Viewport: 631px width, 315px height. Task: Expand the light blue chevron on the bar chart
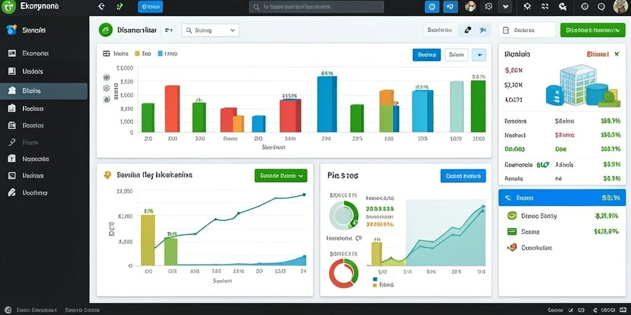(x=479, y=55)
